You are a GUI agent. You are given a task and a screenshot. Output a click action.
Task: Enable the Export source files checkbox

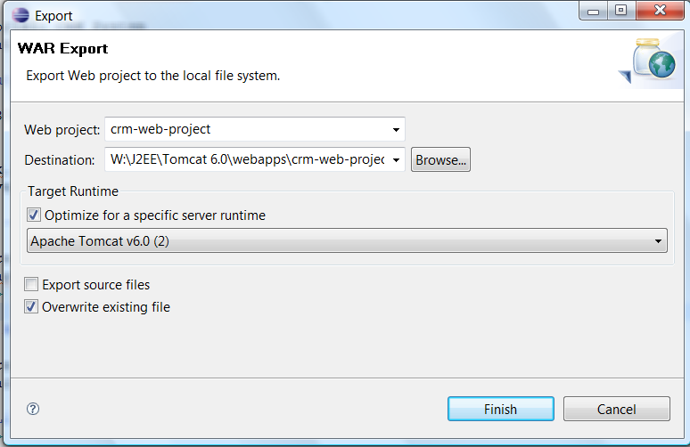[32, 285]
